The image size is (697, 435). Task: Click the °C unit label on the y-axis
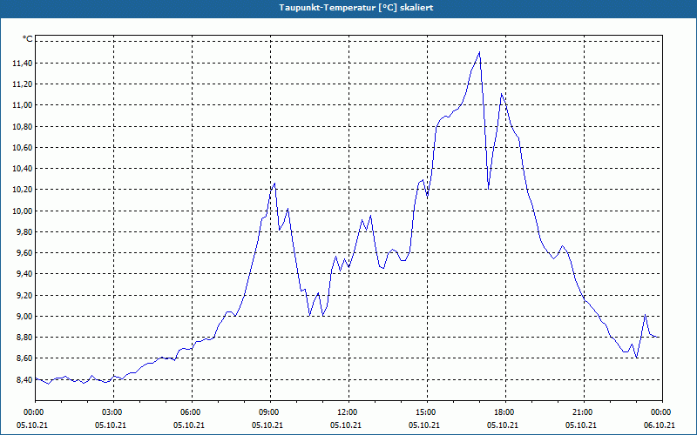28,39
